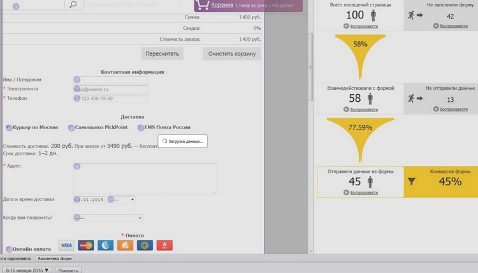Click the vertical scrollbar of the form page
Viewport: 478px width, 273px height.
pos(310,67)
